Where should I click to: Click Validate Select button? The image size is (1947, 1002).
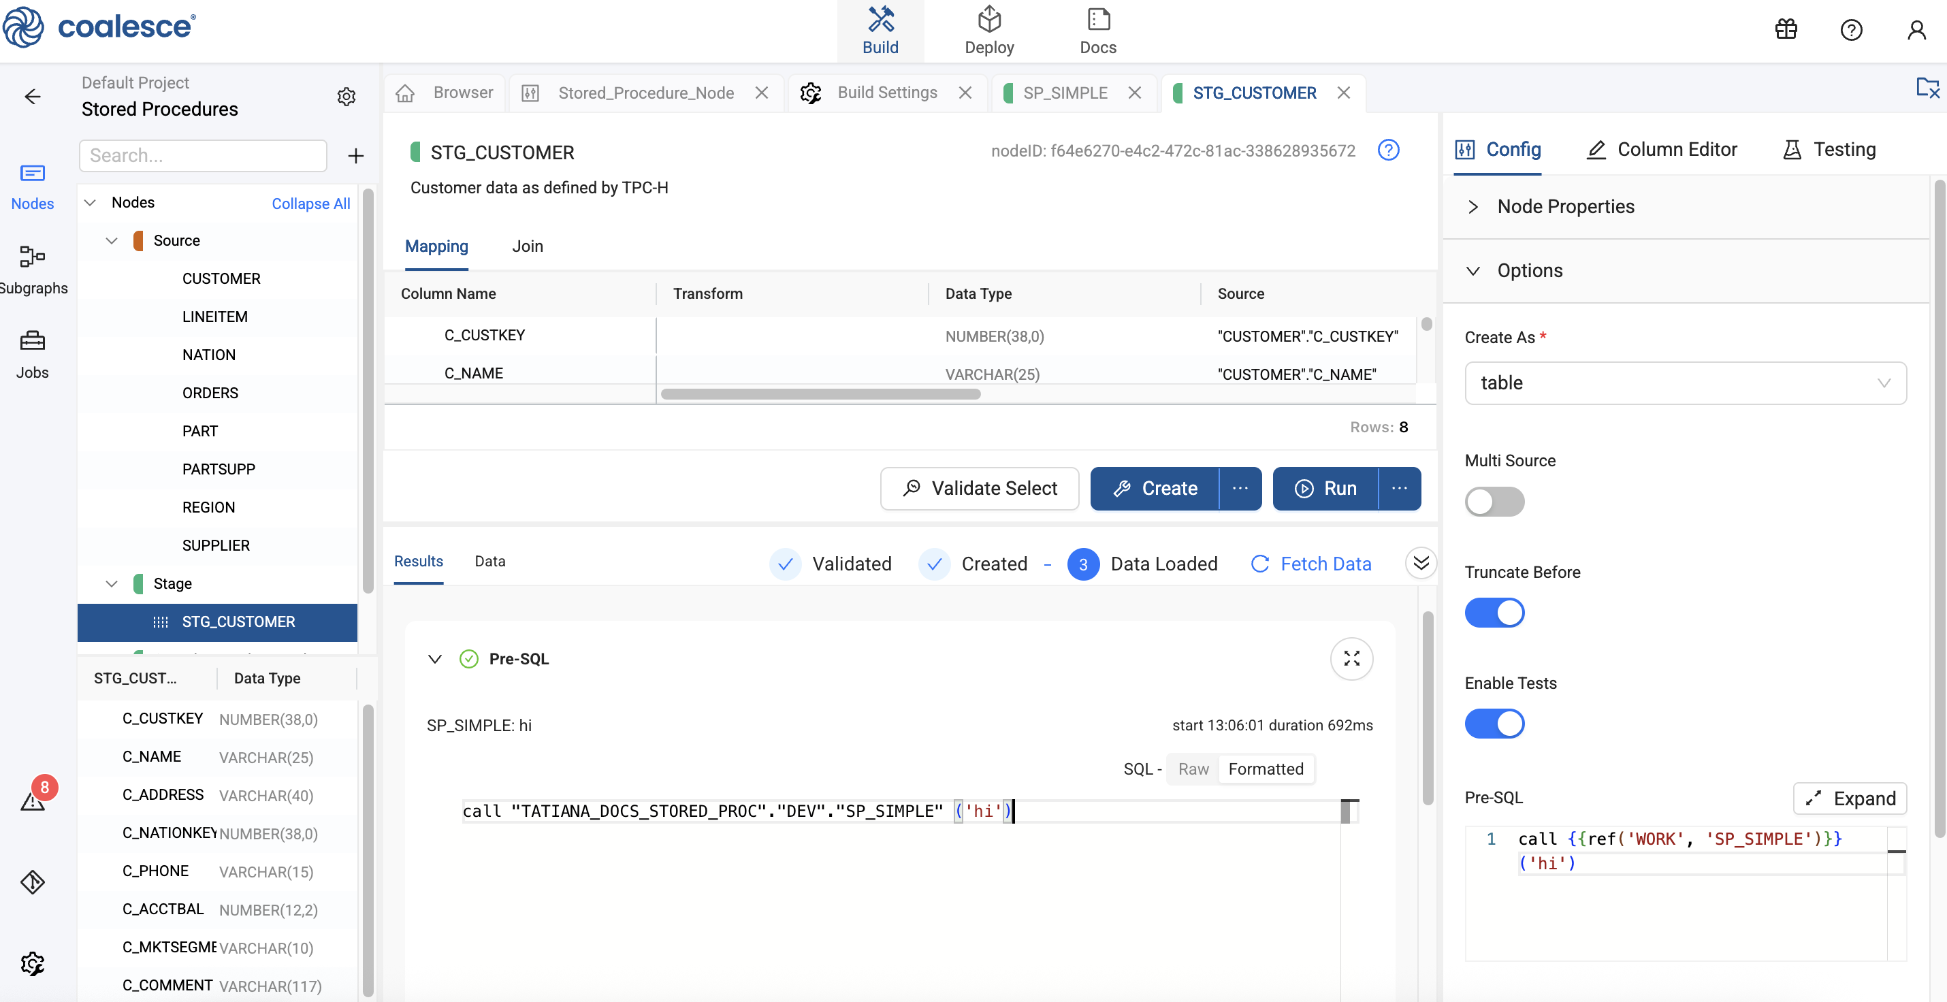980,489
